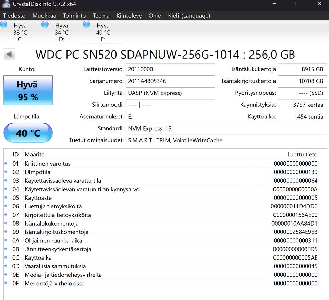Click the Käyttöaika value 1454 tuntia
Image resolution: width=329 pixels, height=300 pixels.
pos(302,117)
